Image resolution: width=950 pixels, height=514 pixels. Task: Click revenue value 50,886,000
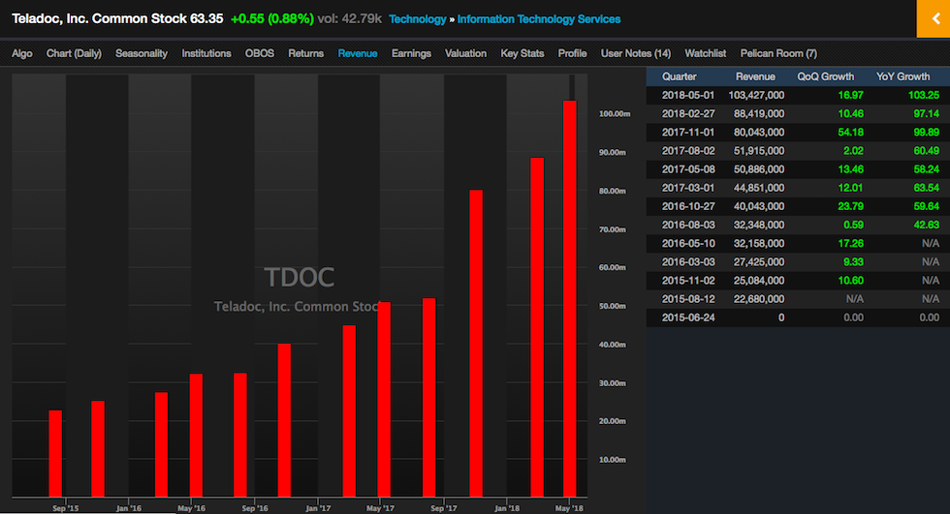pos(758,169)
